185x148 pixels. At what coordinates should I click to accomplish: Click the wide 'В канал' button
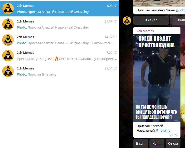151,20
